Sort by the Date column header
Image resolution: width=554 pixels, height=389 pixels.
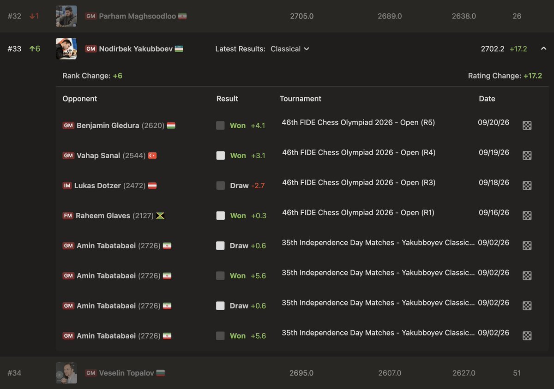(487, 99)
